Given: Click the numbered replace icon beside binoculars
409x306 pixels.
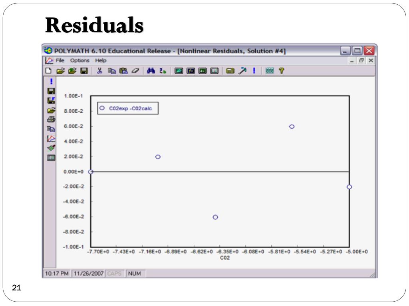Looking at the screenshot, I should click(163, 71).
